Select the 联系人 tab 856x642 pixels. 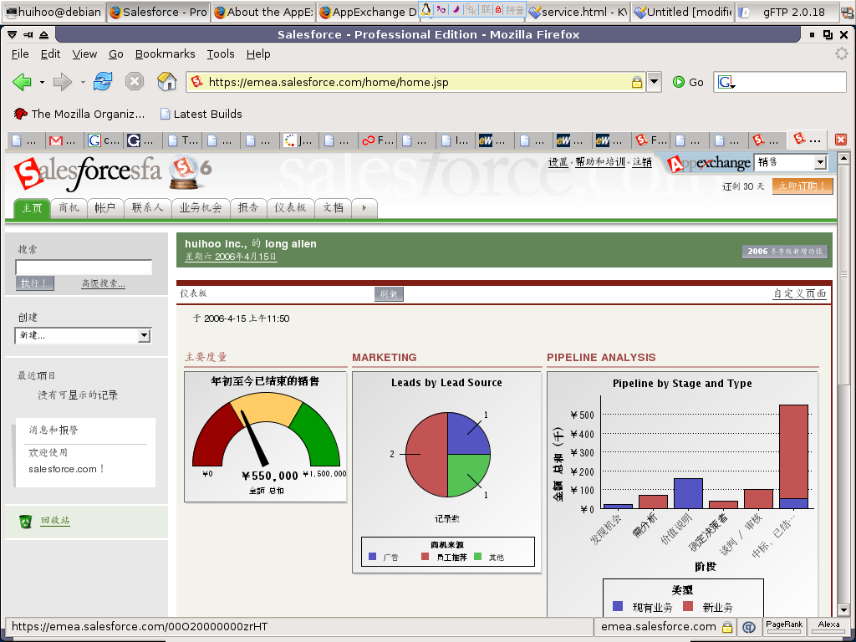[x=147, y=208]
